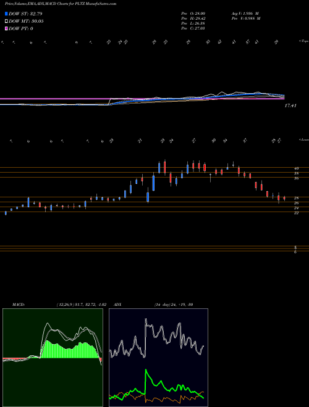
Task: Select the 'DOW MT: 30.05' legend text
Action: tap(26, 22)
